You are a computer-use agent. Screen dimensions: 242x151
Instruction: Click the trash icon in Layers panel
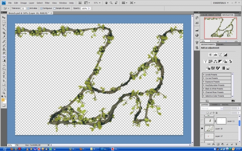click(x=236, y=145)
